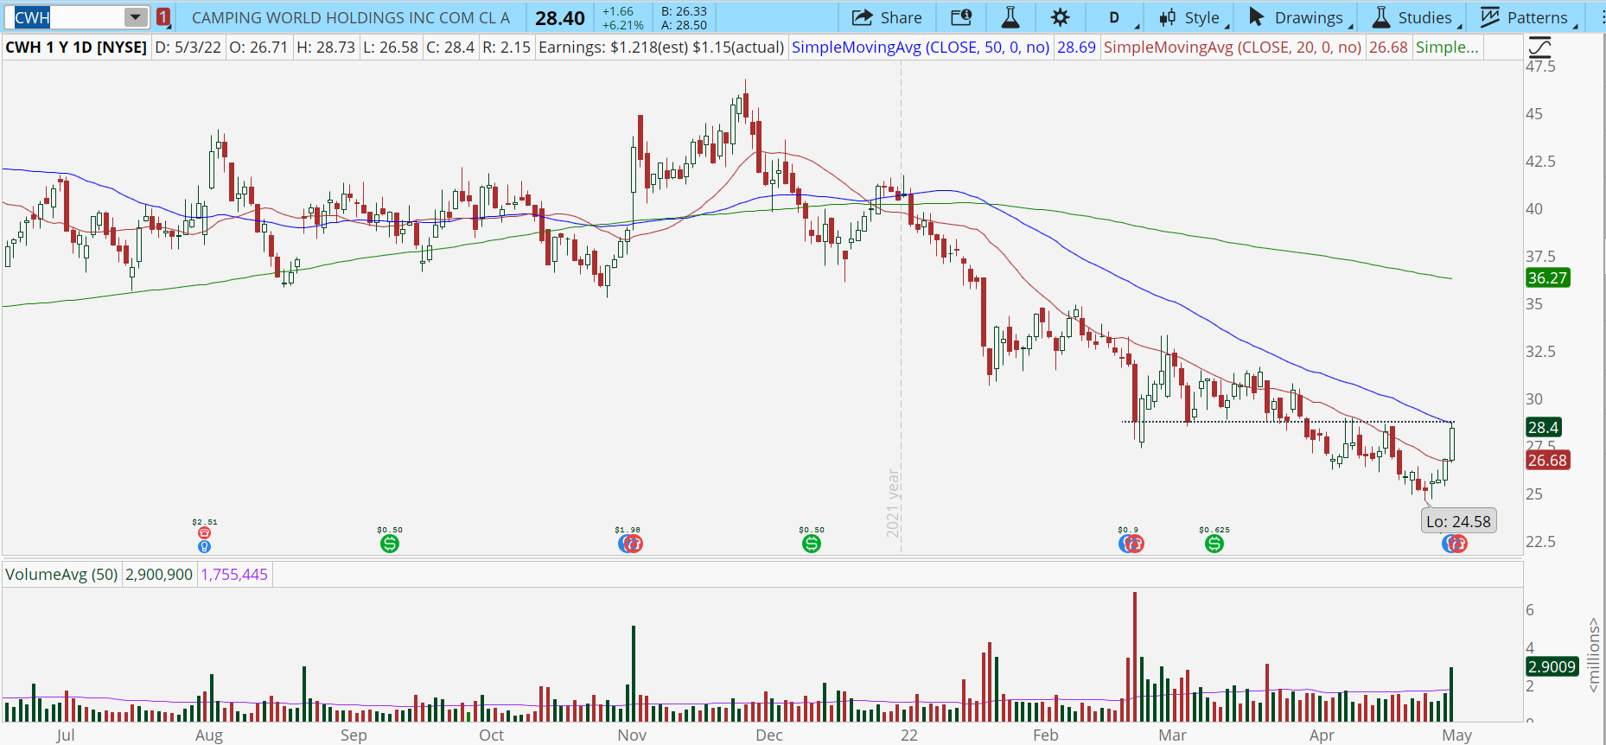Open the Style menu
The height and width of the screenshot is (745, 1606).
click(1190, 17)
